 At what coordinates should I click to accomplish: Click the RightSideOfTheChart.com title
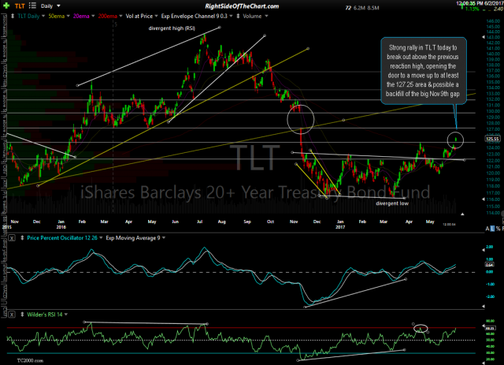point(242,6)
